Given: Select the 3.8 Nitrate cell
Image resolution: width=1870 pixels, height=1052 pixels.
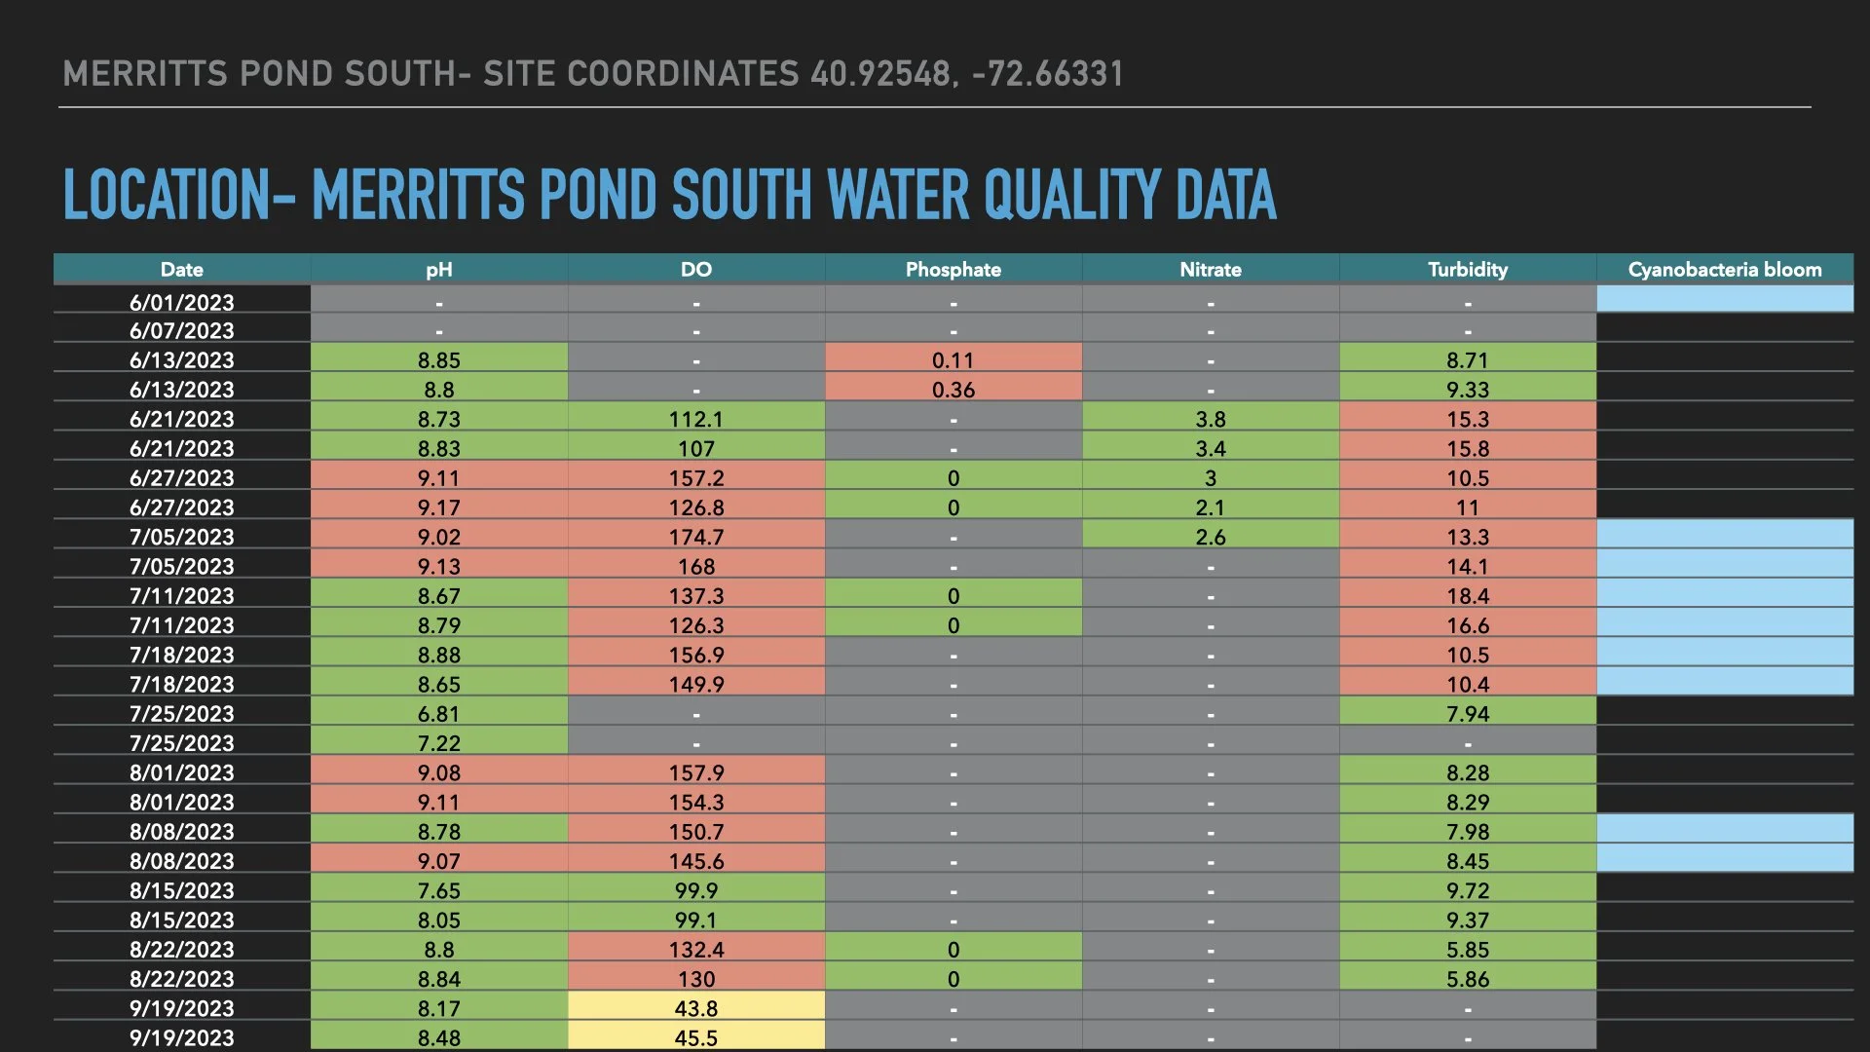Looking at the screenshot, I should pyautogui.click(x=1210, y=418).
